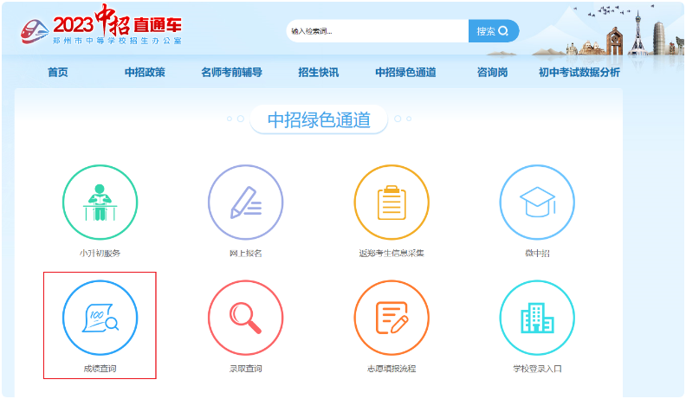Click the 成绩查询 text label
The width and height of the screenshot is (686, 399).
tap(100, 369)
